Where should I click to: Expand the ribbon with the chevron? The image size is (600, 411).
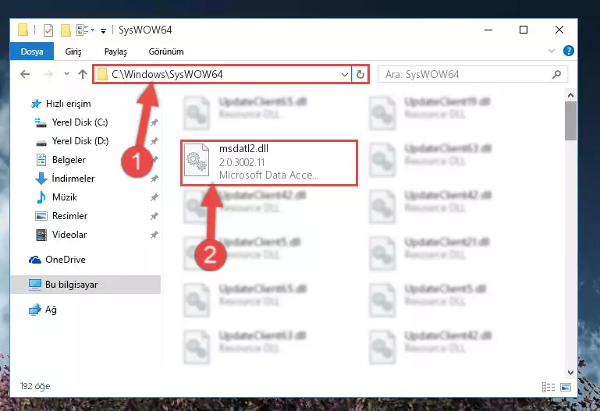(552, 51)
